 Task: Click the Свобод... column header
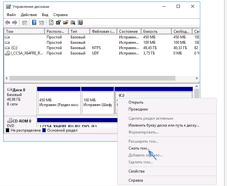coord(182,31)
